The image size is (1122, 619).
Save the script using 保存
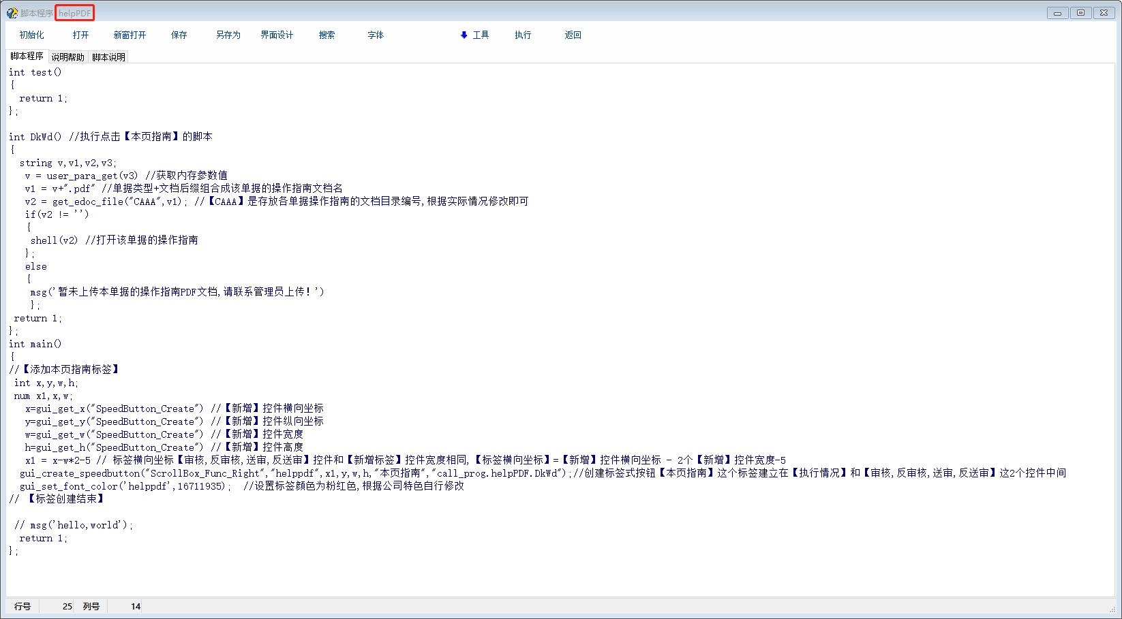tap(179, 35)
